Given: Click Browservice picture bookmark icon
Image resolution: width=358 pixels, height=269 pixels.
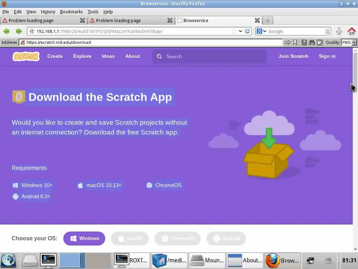Looking at the screenshot, I should coord(304,42).
